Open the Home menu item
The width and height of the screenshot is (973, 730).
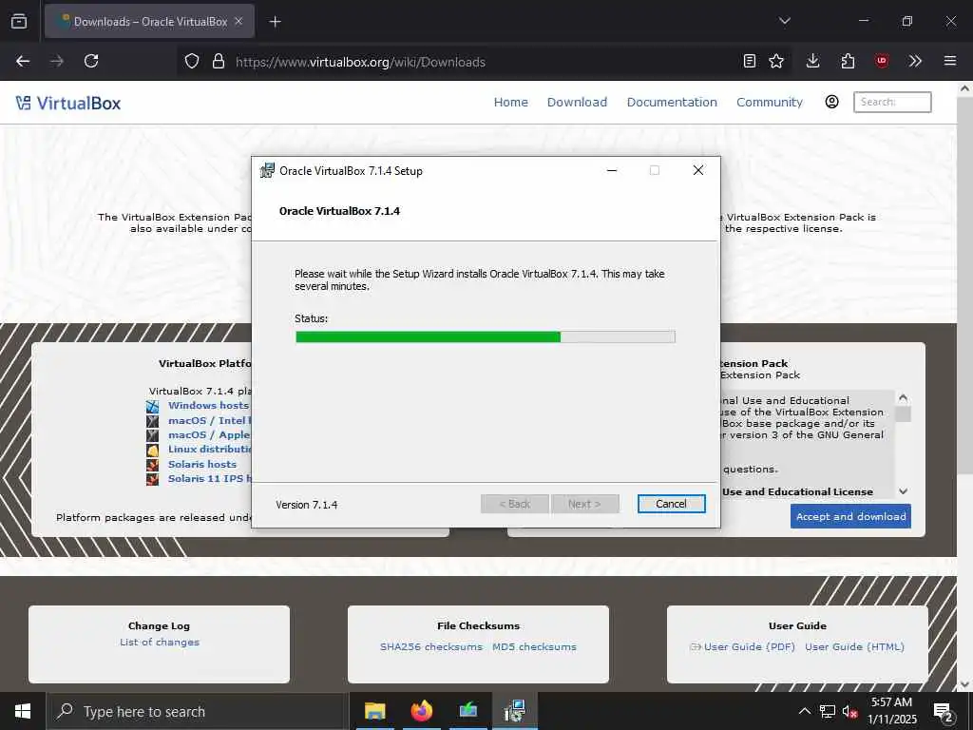[510, 102]
